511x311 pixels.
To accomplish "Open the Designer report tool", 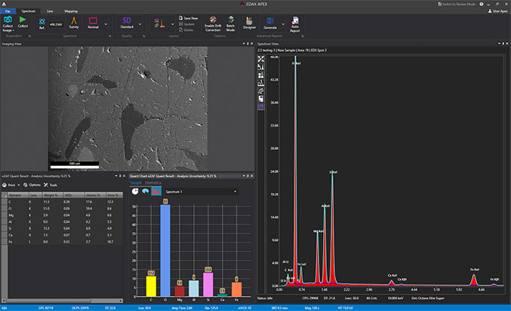I will click(x=249, y=23).
